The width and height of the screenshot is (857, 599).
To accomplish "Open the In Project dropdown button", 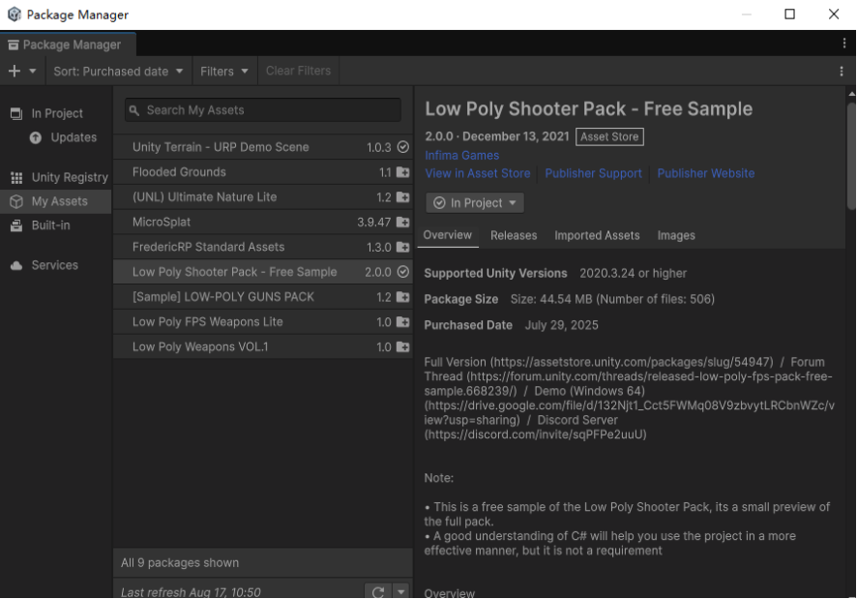I will coord(474,203).
